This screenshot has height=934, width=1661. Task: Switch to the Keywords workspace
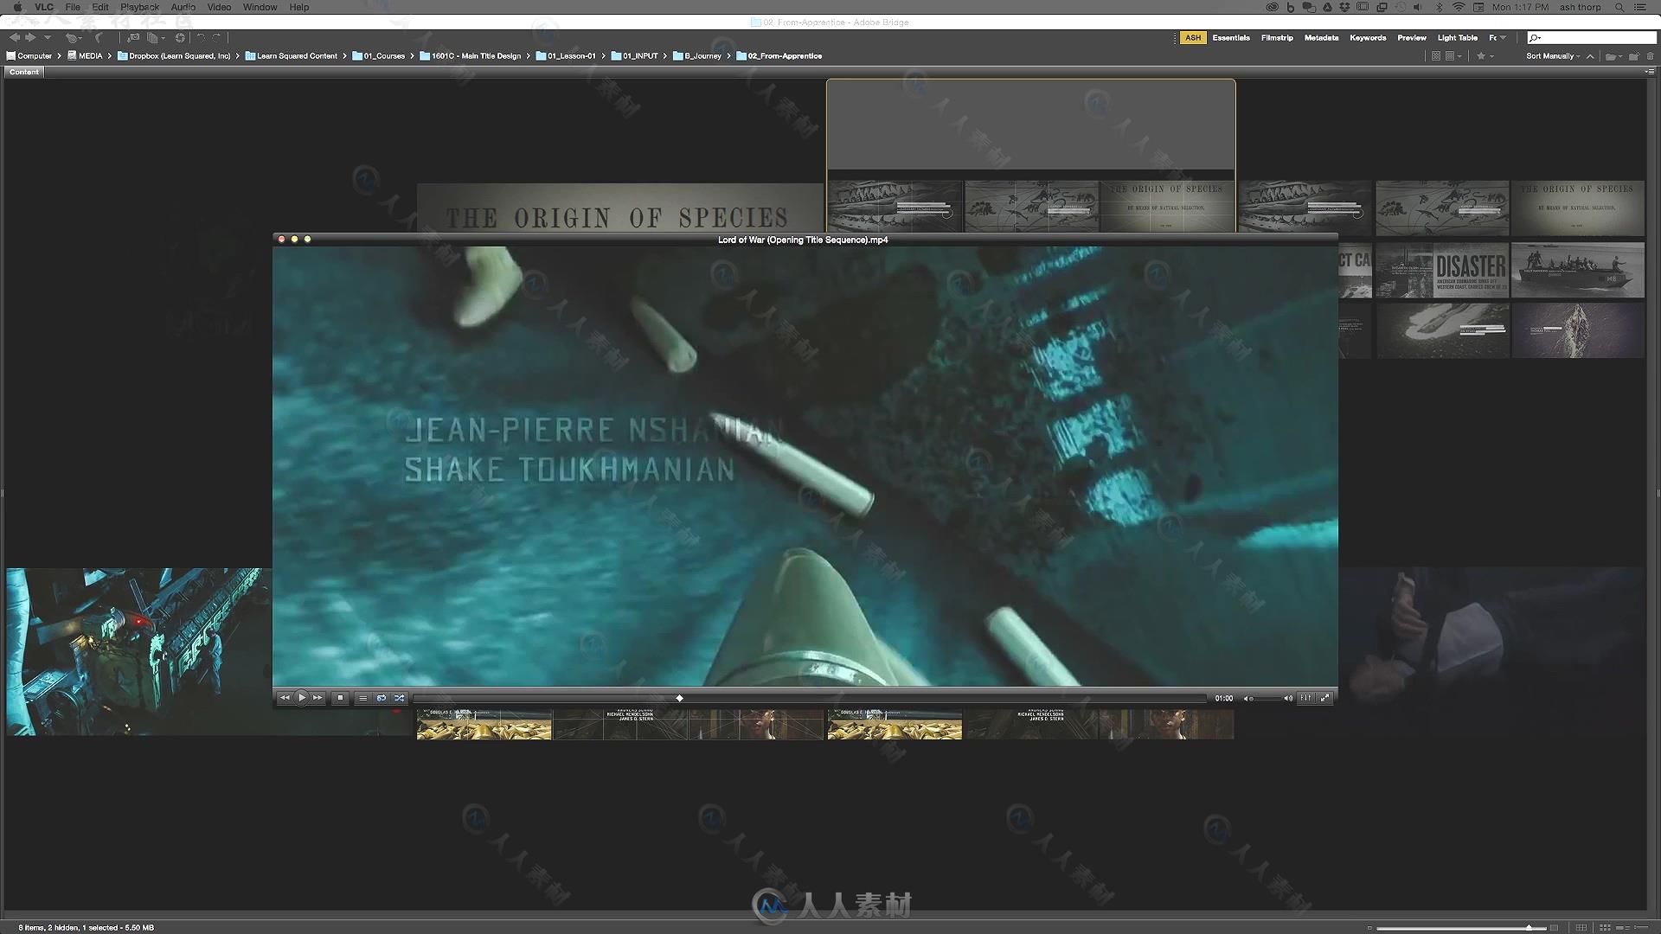click(x=1368, y=38)
